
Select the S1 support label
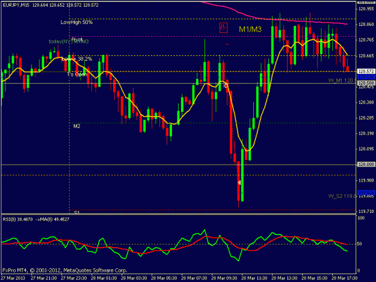click(76, 212)
